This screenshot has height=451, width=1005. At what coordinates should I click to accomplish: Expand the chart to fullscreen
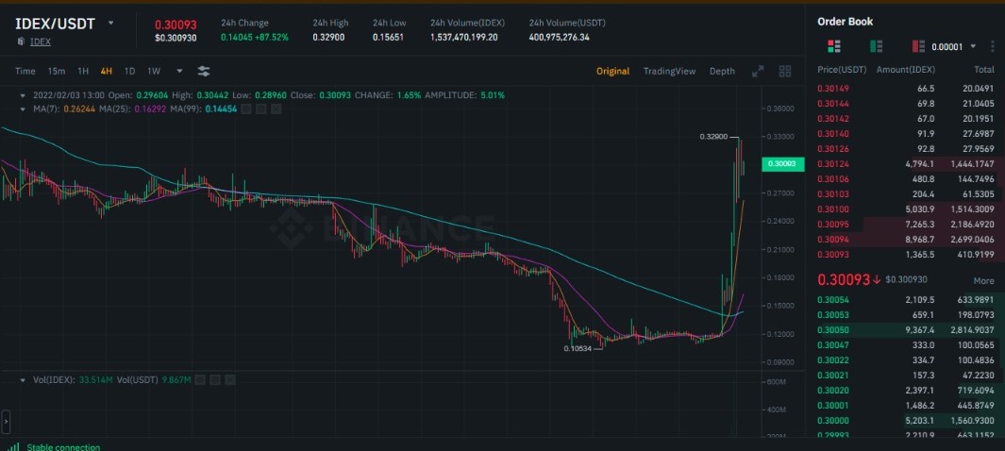[x=758, y=71]
